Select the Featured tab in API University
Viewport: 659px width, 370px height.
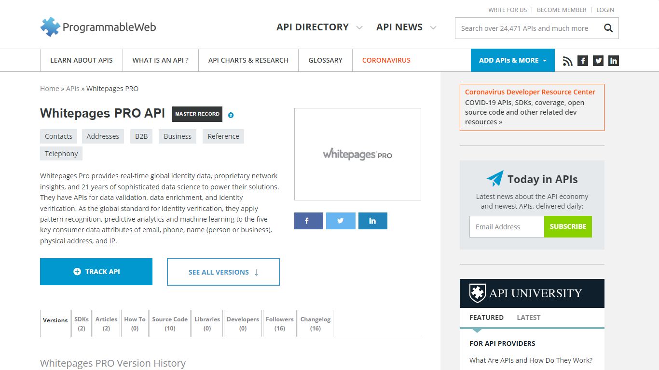tap(486, 317)
